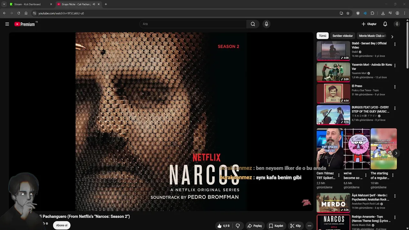
Task: Open Stabil channel name under first video
Action: click(355, 52)
